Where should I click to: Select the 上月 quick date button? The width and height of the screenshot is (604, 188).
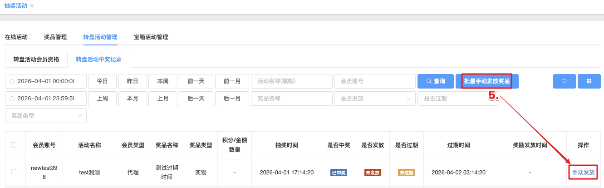[163, 99]
